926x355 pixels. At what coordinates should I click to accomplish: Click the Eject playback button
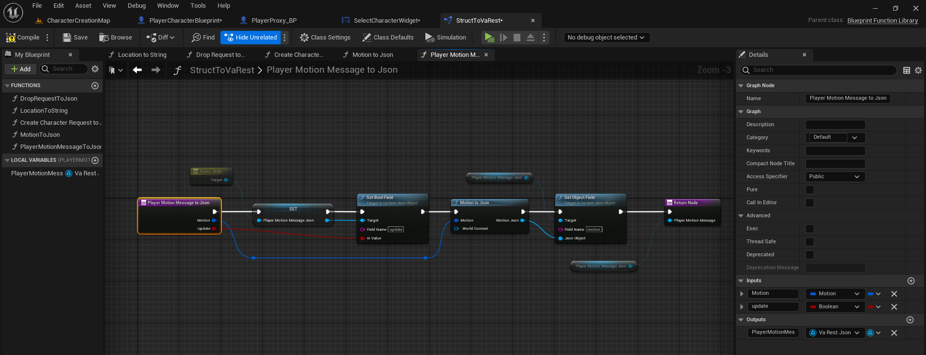531,38
